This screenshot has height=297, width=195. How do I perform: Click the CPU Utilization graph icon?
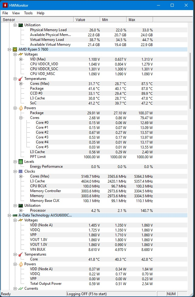tap(21, 206)
